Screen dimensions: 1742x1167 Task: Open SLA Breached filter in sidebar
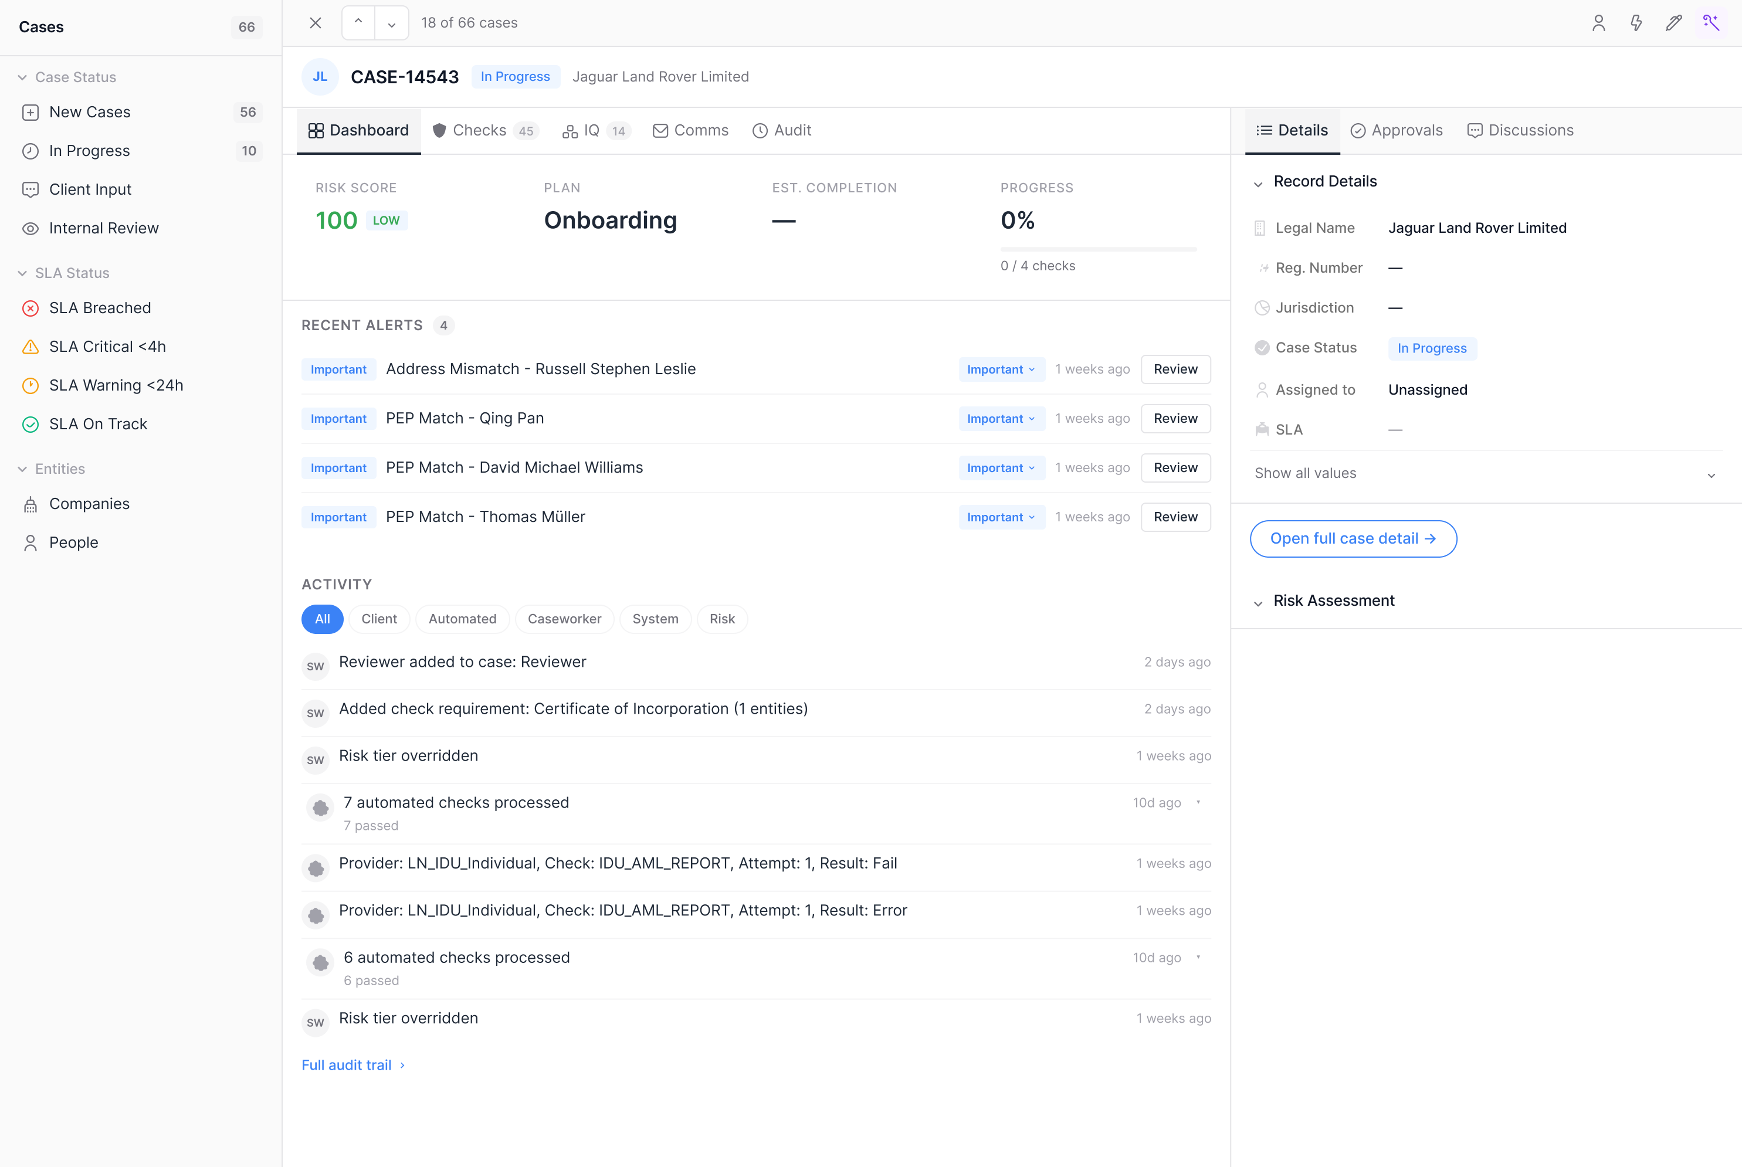pos(100,308)
